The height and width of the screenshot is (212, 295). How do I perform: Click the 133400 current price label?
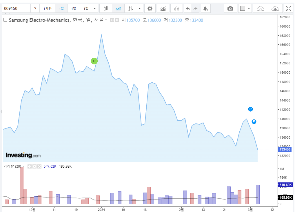click(x=285, y=149)
